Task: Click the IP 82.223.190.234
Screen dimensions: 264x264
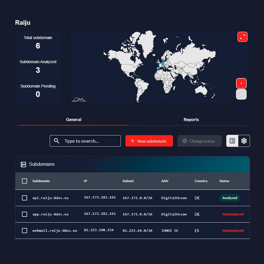Action: (99, 230)
